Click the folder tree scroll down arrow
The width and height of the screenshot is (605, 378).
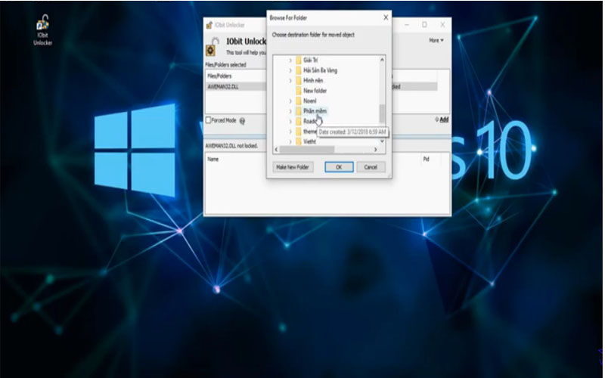pyautogui.click(x=382, y=141)
